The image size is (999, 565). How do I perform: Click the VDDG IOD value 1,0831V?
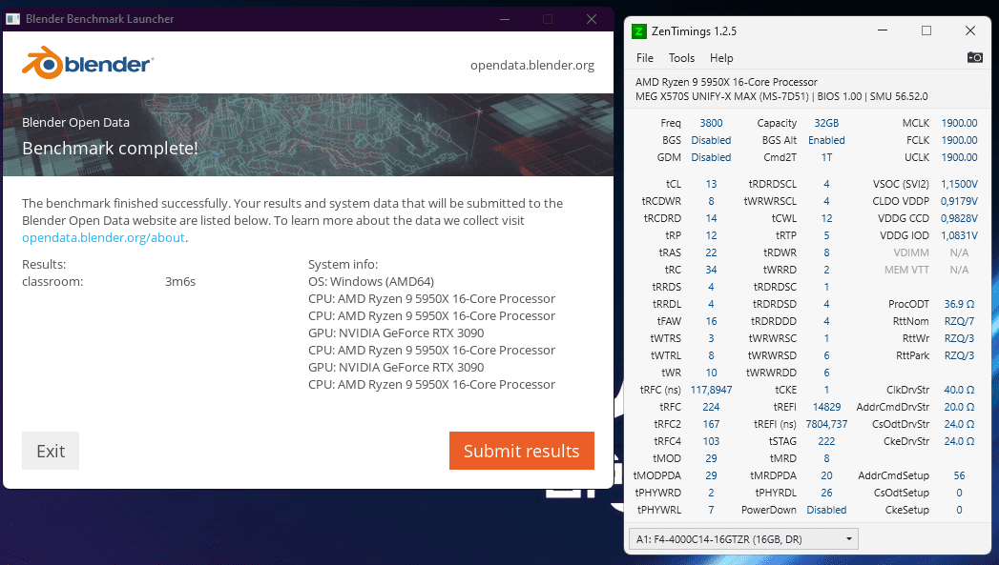click(959, 235)
